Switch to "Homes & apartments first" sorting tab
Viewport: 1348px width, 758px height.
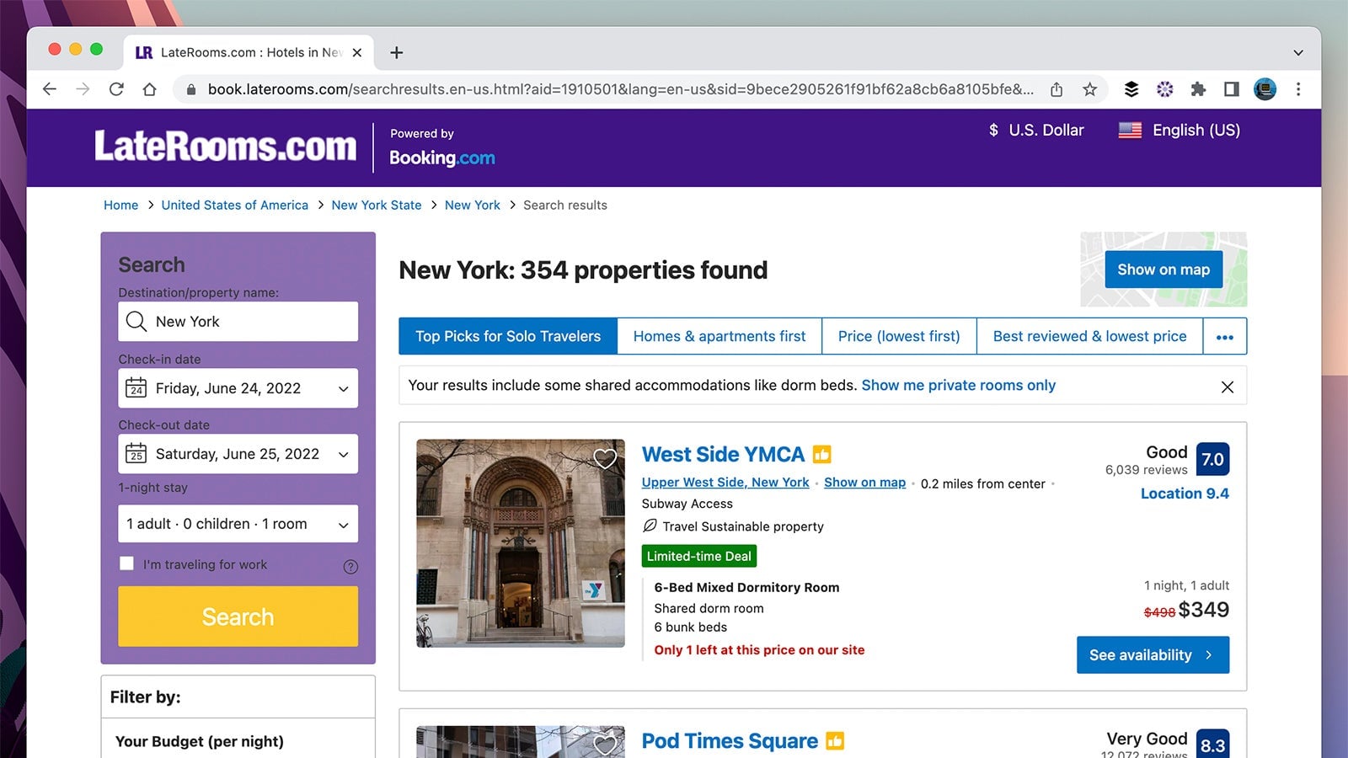pos(719,336)
